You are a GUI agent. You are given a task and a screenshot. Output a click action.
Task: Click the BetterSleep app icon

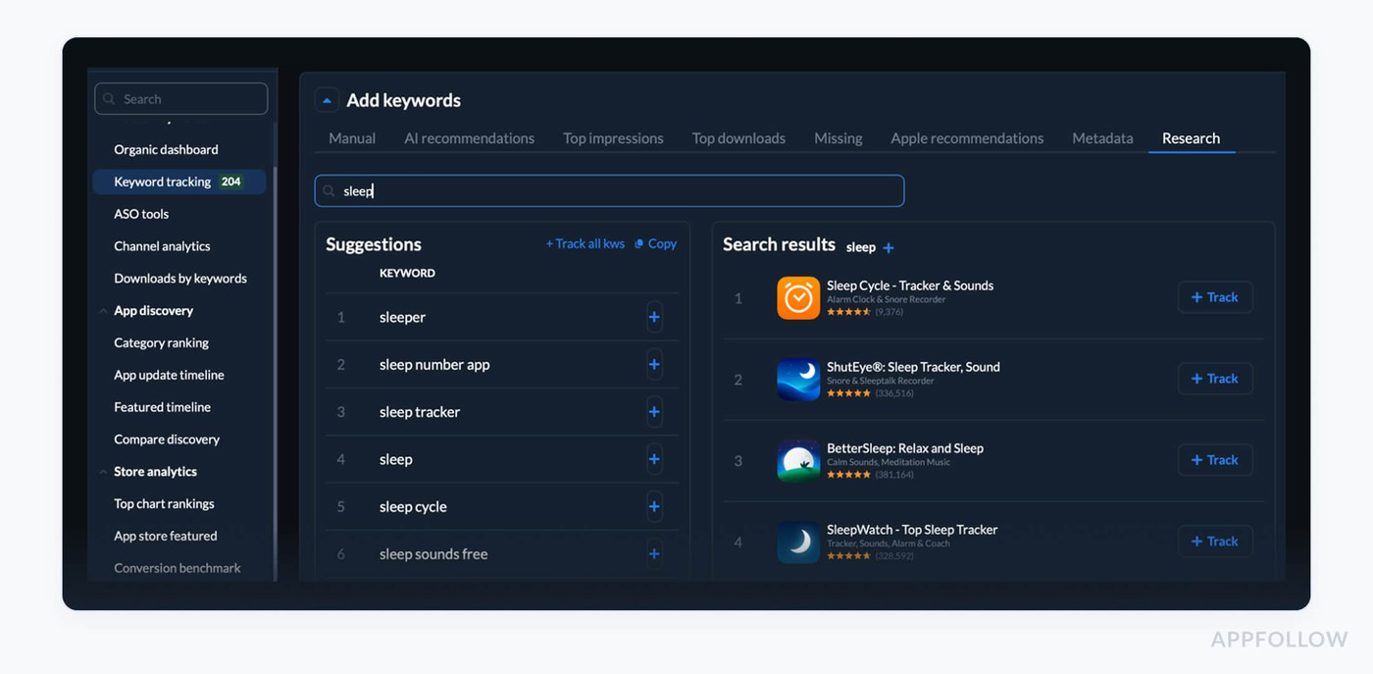[797, 459]
